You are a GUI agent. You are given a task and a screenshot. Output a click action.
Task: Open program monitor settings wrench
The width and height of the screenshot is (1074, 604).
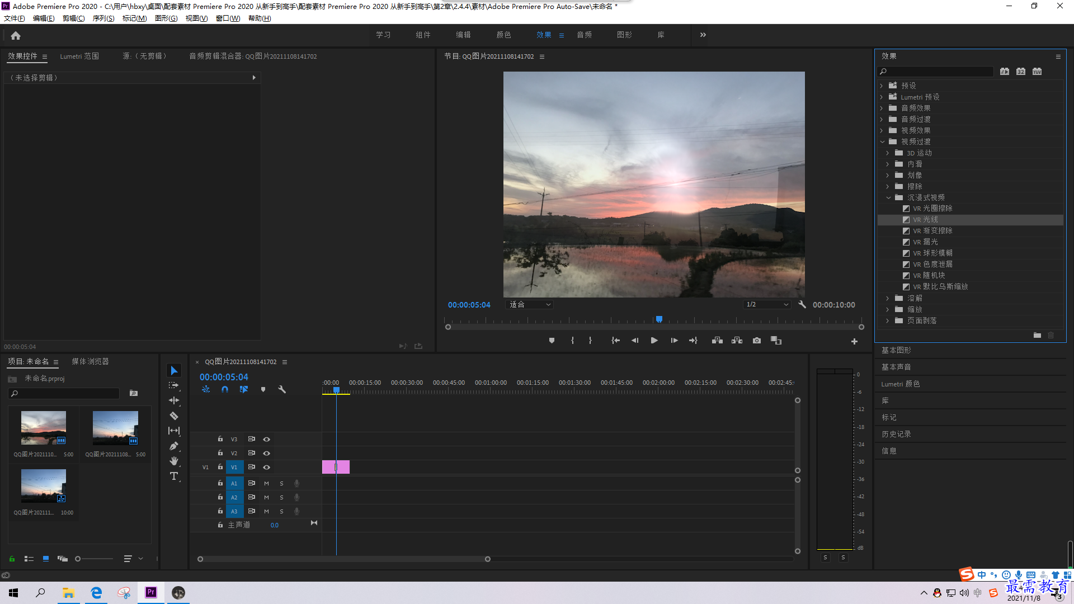tap(802, 305)
